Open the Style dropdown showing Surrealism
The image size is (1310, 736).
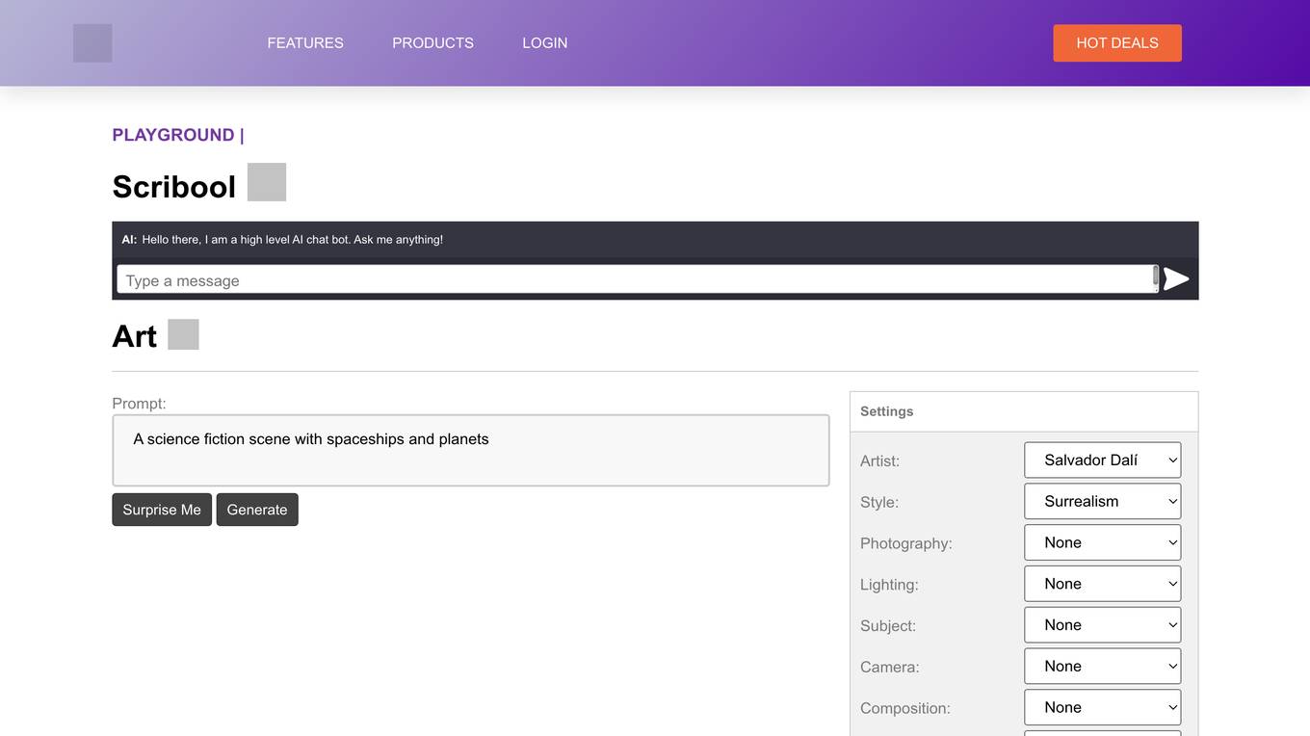(x=1103, y=502)
